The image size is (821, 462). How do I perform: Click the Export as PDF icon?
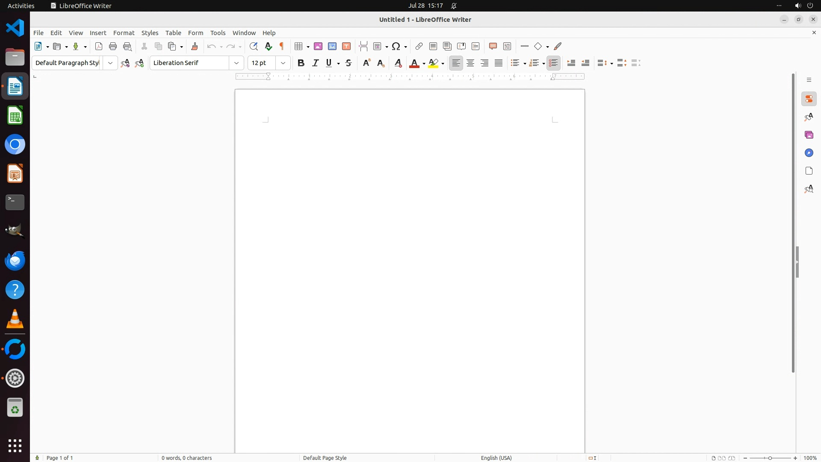(99, 46)
